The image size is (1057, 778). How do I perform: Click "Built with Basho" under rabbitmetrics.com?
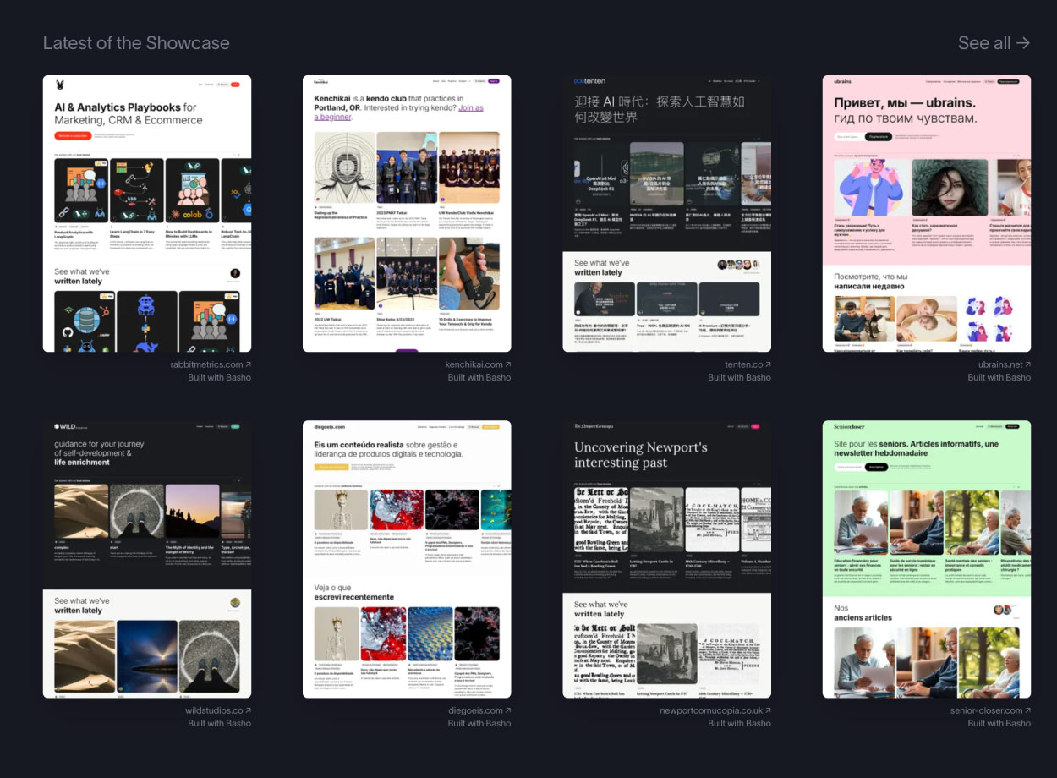click(x=220, y=377)
